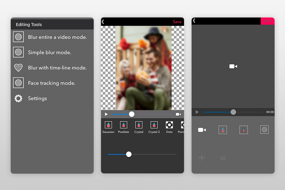The width and height of the screenshot is (285, 190).
Task: Toggle the striped circle blur mode
Action: point(264,130)
